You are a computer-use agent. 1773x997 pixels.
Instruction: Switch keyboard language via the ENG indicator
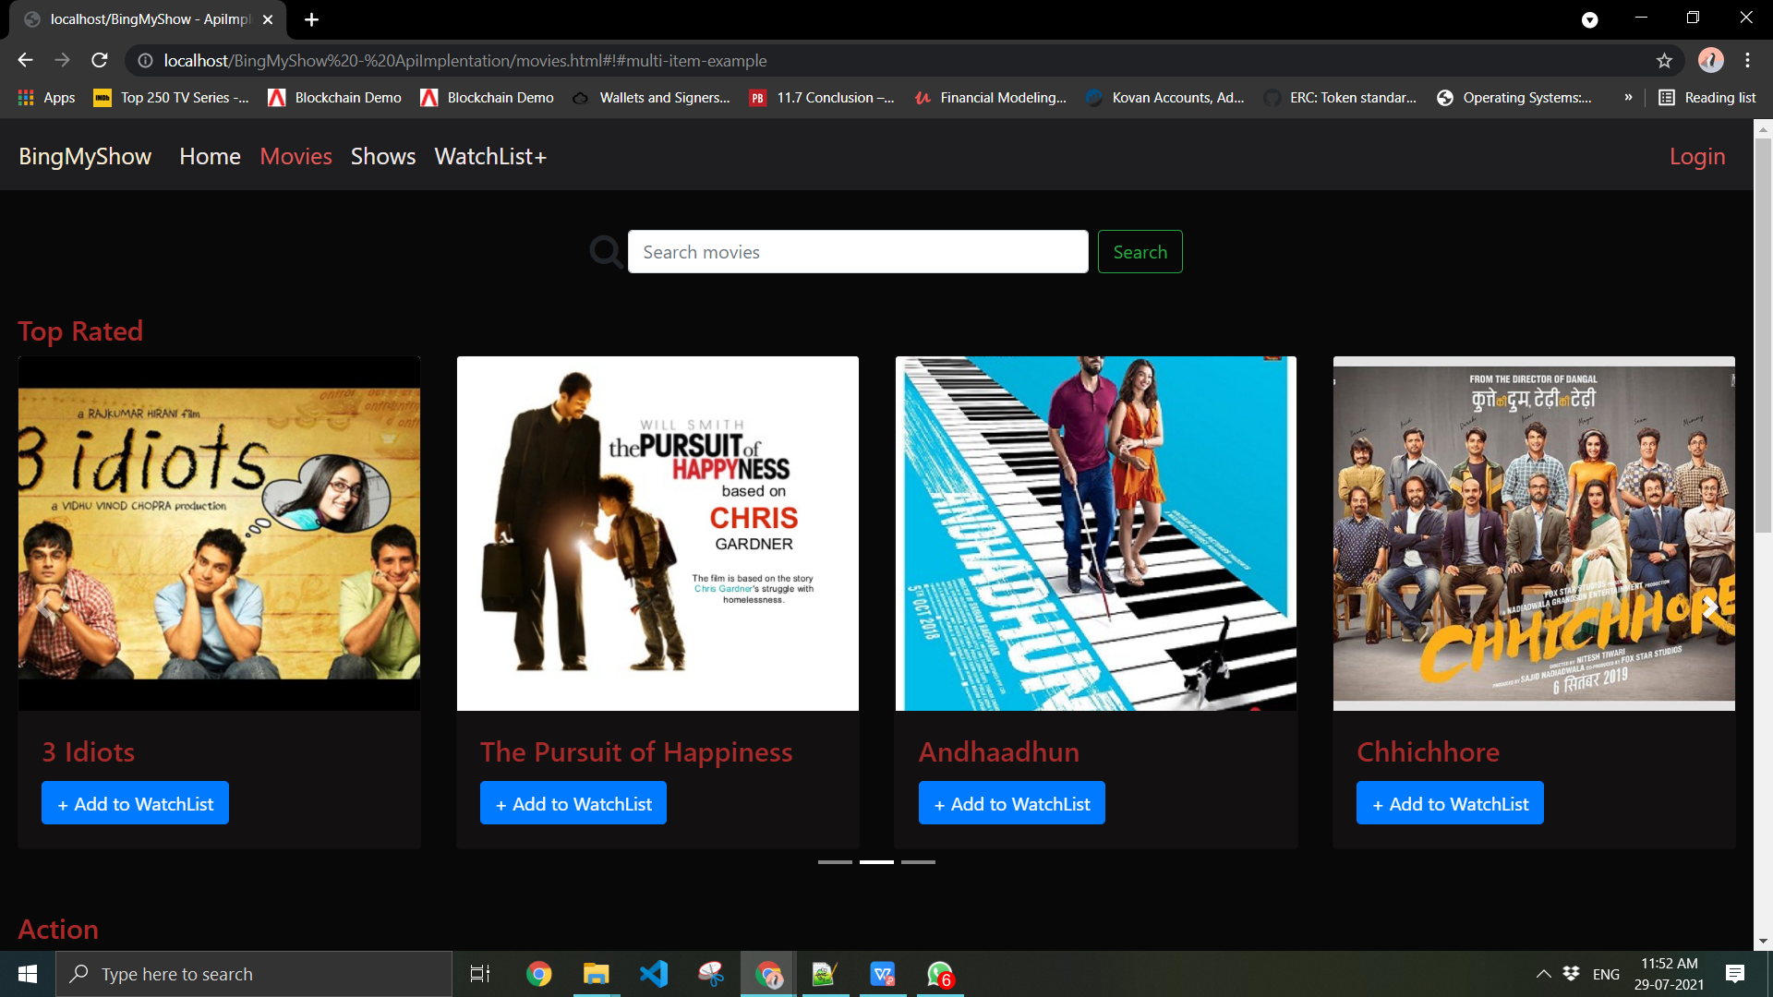click(x=1606, y=973)
